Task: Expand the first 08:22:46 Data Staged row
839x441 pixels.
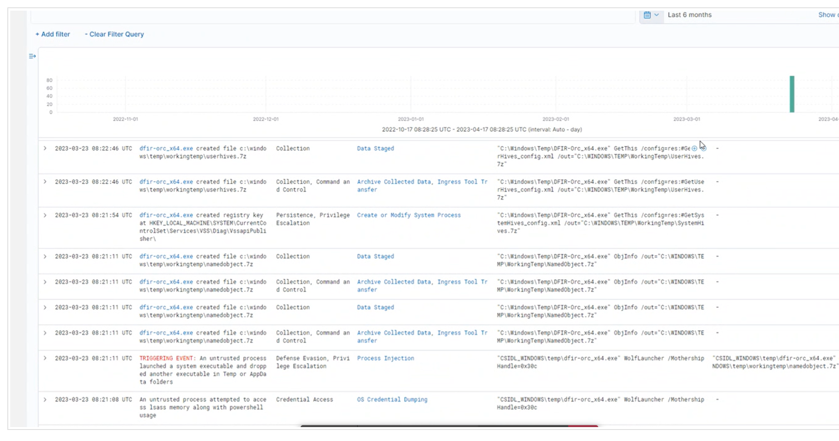Action: coord(45,149)
